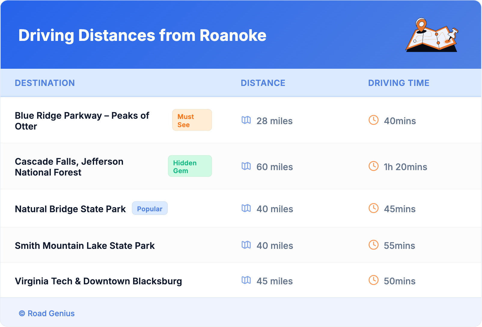This screenshot has height=327, width=482.
Task: Click the orange Must See badge
Action: [x=192, y=120]
